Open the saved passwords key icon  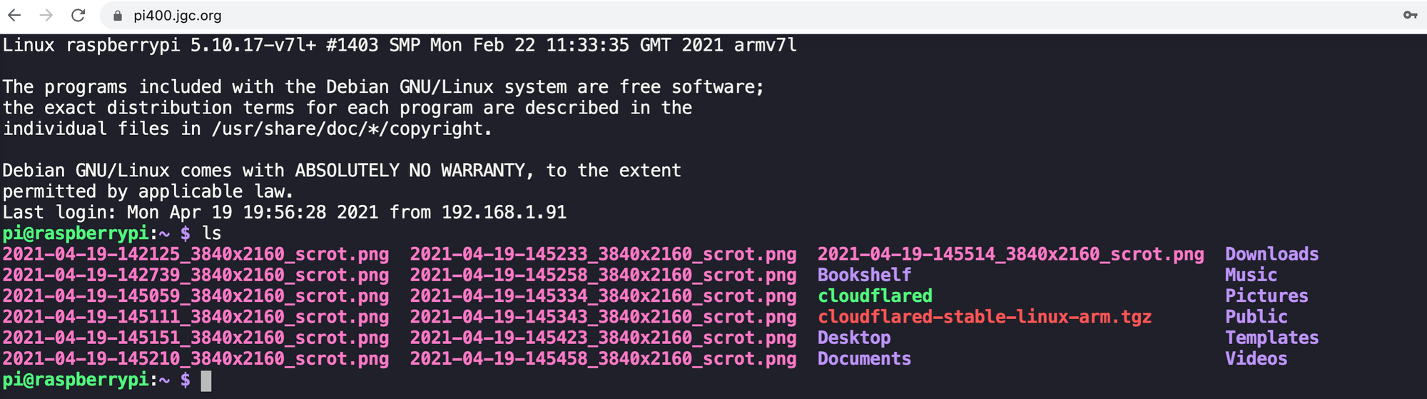(1410, 15)
